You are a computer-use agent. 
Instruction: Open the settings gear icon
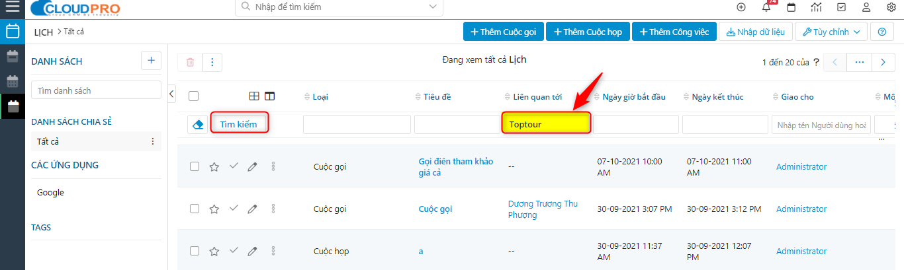tap(891, 7)
